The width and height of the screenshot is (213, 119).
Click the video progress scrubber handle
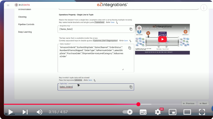pyautogui.click(x=138, y=104)
